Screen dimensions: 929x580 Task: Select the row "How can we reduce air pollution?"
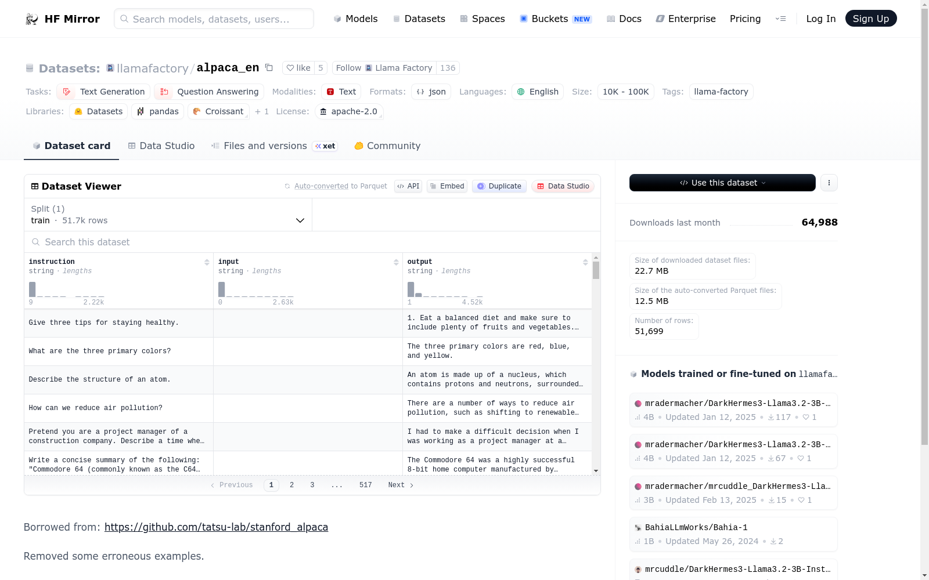pos(308,408)
